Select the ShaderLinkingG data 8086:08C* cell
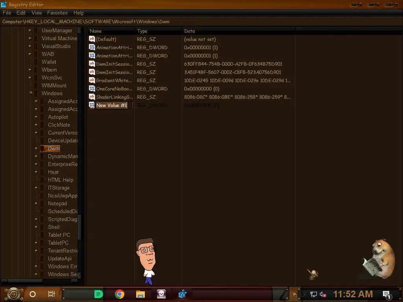403x302 pixels. click(237, 97)
